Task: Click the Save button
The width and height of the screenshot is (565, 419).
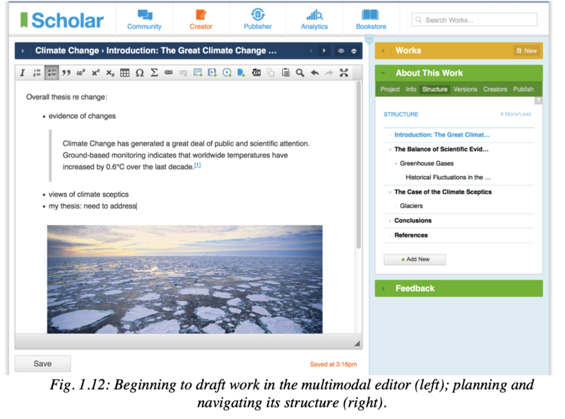Action: (42, 364)
